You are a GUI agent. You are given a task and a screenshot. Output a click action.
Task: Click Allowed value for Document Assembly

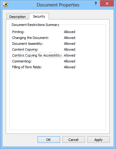point(70,44)
